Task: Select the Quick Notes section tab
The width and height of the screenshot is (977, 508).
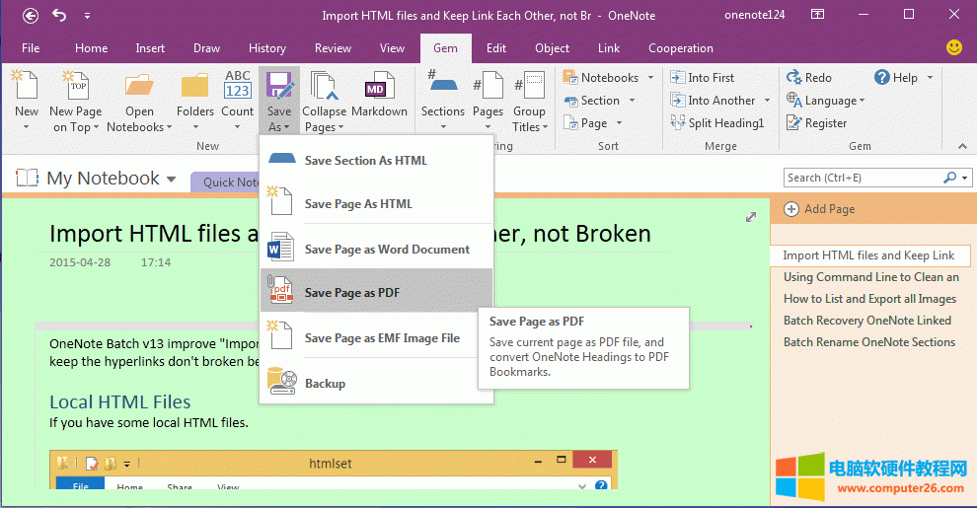Action: click(227, 181)
